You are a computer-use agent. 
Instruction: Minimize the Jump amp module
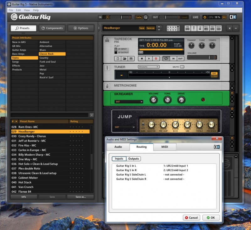coord(232,113)
